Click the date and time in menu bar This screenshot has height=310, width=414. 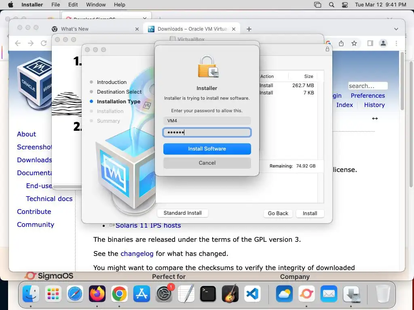(x=380, y=5)
